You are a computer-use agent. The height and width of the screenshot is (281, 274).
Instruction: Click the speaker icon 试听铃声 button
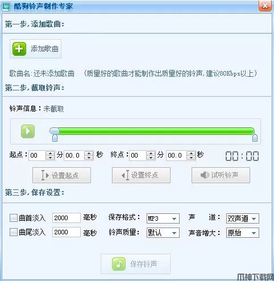221,175
